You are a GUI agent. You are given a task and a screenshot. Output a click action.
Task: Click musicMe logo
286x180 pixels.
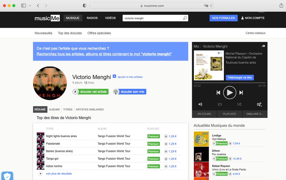[47, 18]
